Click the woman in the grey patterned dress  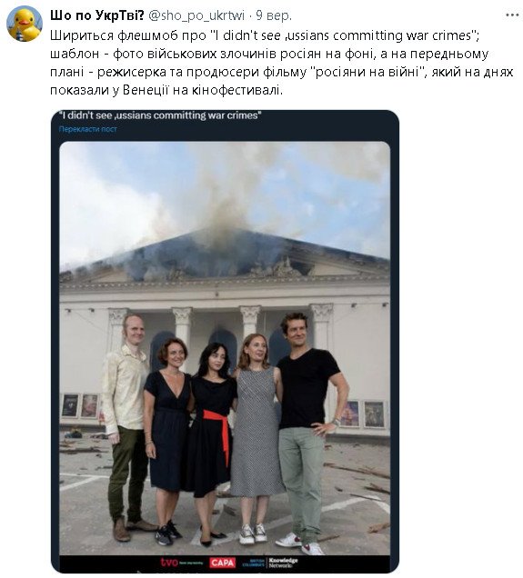point(257,439)
